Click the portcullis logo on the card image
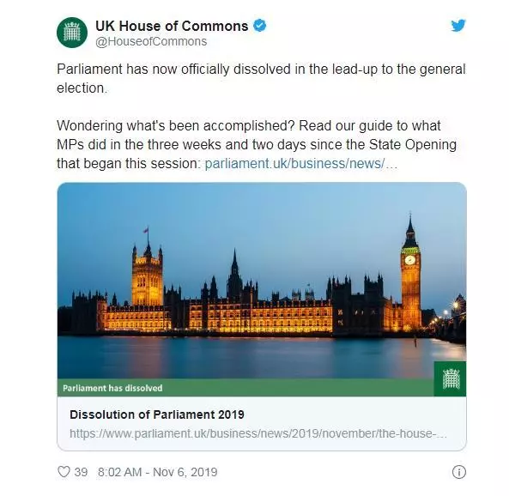The image size is (509, 496). (451, 378)
